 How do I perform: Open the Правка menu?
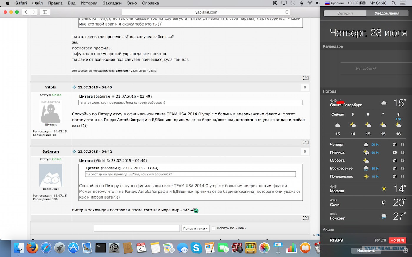pyautogui.click(x=55, y=3)
